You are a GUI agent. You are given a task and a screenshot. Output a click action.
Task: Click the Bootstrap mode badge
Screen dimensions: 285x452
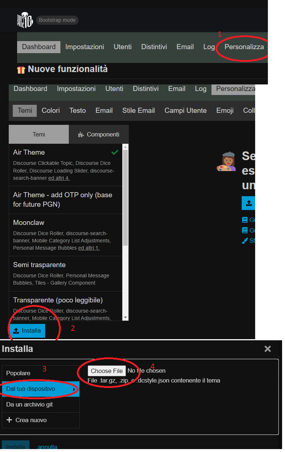(x=57, y=20)
